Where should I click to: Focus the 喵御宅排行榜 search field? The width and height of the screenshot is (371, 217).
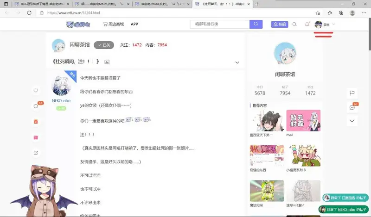[220, 24]
